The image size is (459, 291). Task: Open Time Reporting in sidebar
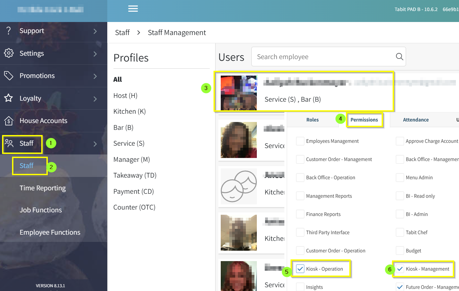(43, 188)
